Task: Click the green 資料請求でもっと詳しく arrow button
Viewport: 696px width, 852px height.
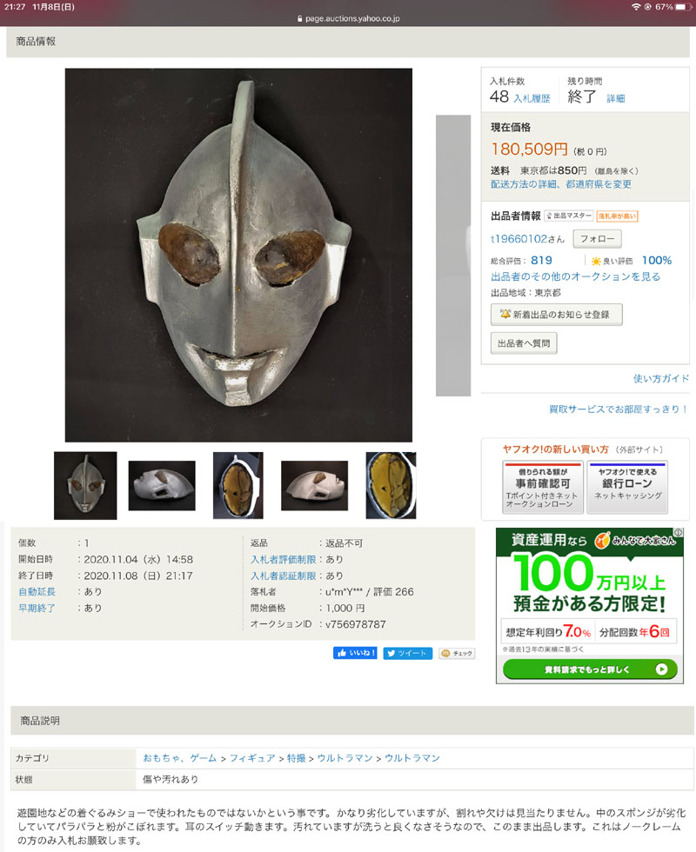Action: [590, 669]
